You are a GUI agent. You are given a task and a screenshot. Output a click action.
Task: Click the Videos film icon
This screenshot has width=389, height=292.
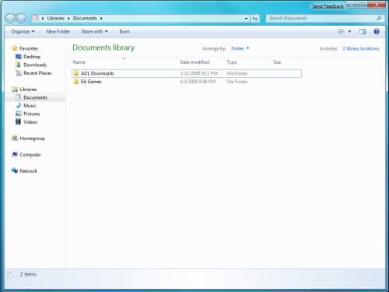[18, 121]
